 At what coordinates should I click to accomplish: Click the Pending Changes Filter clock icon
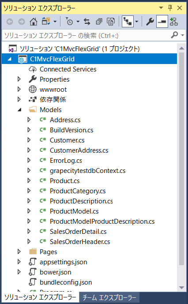point(69,21)
